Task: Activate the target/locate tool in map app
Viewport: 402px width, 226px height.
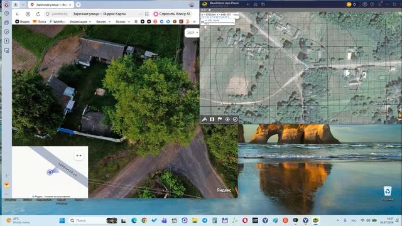Action: [x=227, y=119]
